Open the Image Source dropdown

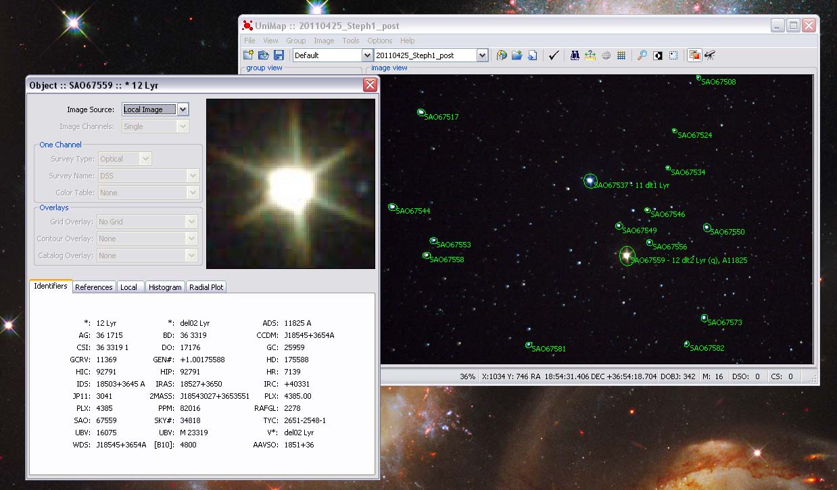tap(184, 109)
